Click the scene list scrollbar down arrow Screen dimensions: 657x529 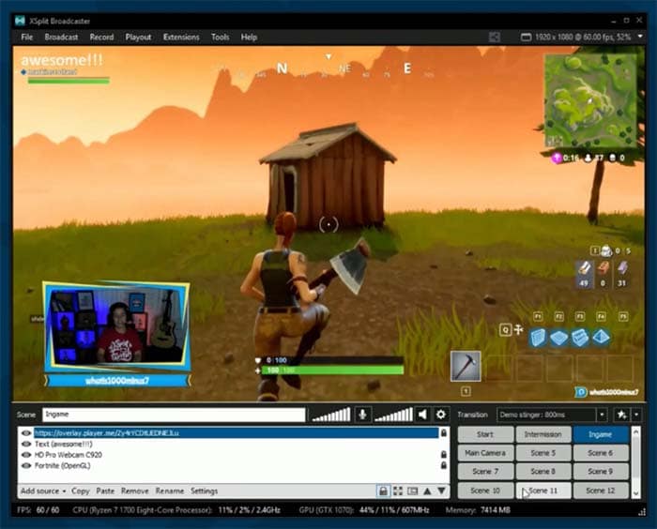[635, 493]
